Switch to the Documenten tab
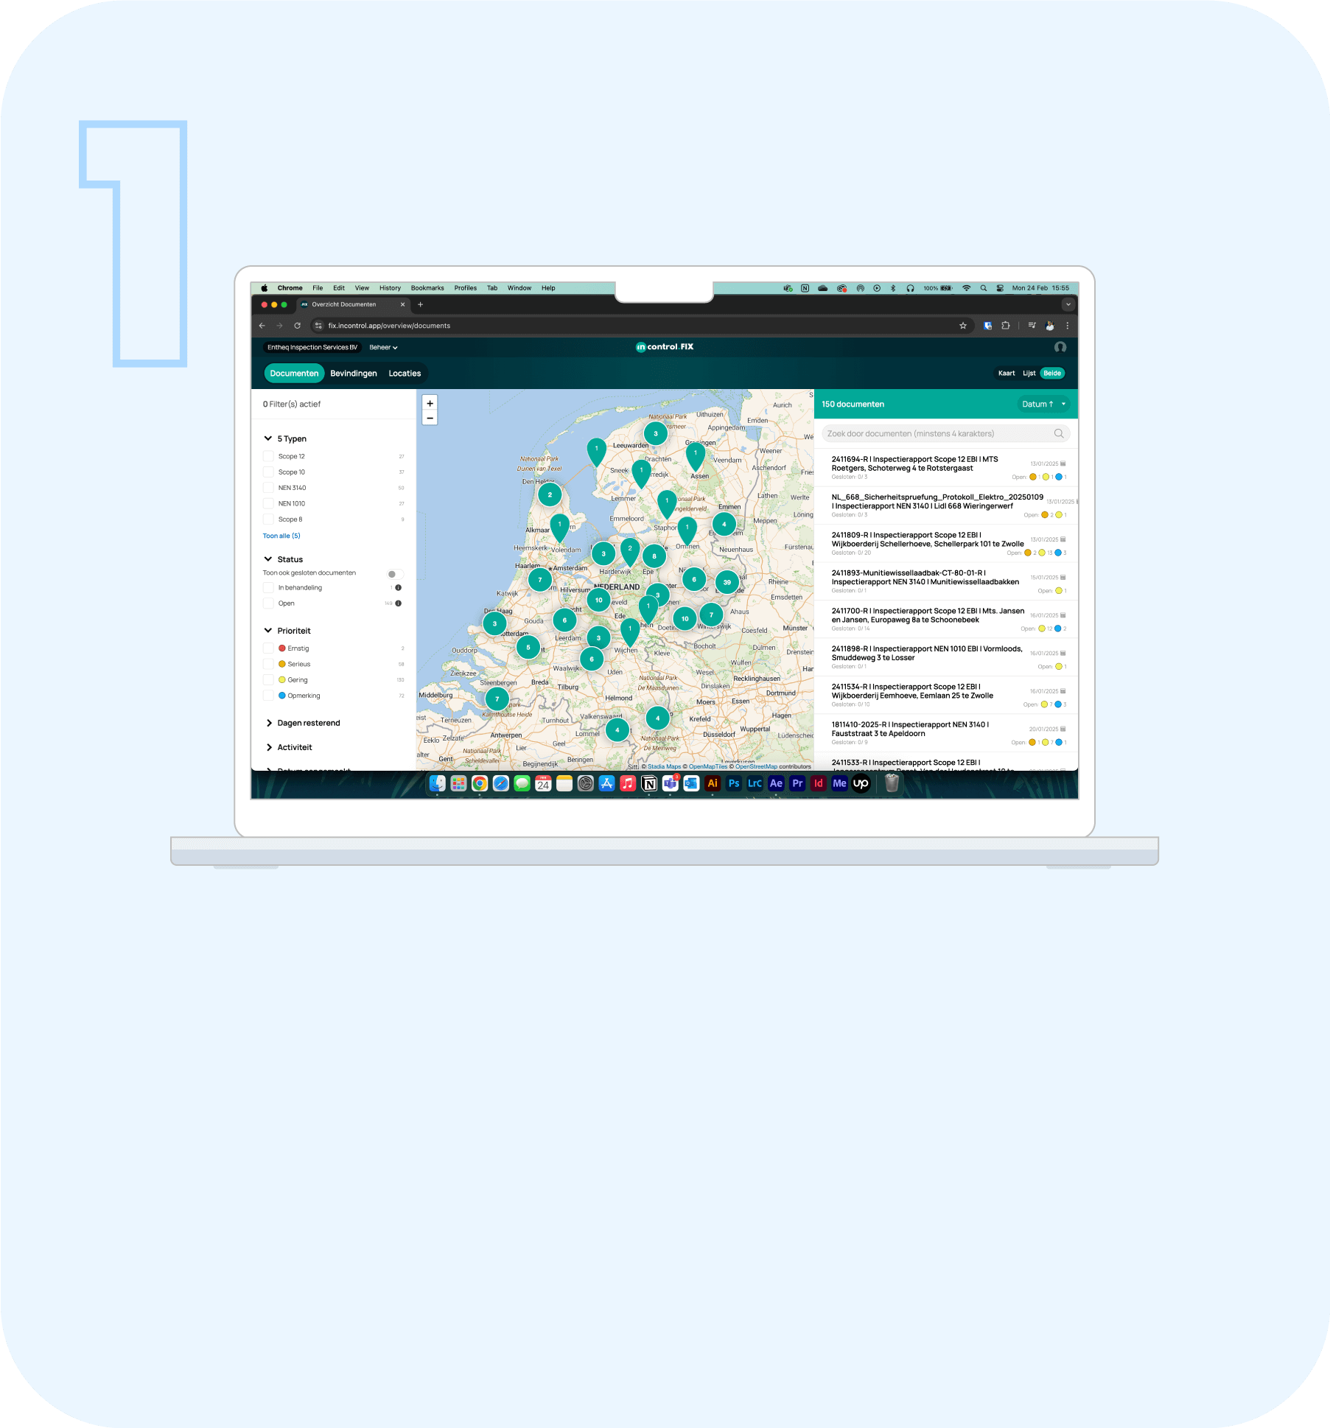Screen dimensions: 1330x1428 (x=294, y=374)
